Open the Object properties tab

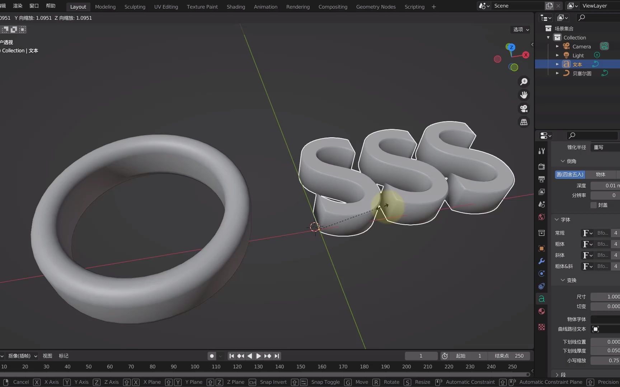[x=541, y=248]
